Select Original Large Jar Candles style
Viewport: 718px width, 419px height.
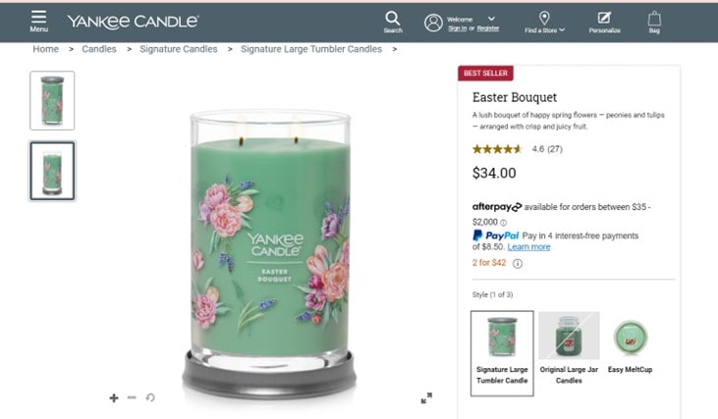click(x=569, y=348)
